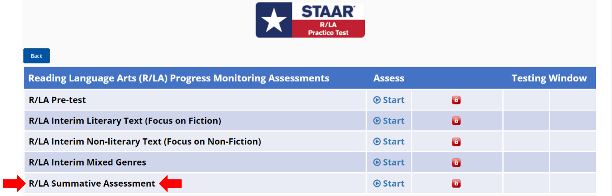Click the Back button
This screenshot has width=612, height=196.
point(36,56)
